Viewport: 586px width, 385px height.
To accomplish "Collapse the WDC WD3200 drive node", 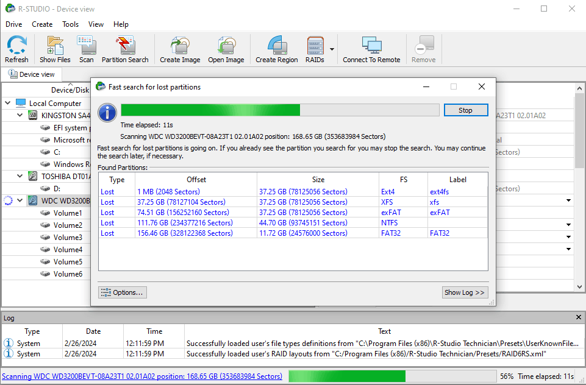I will click(20, 200).
